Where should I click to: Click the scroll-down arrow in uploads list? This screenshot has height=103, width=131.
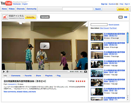click(x=128, y=99)
